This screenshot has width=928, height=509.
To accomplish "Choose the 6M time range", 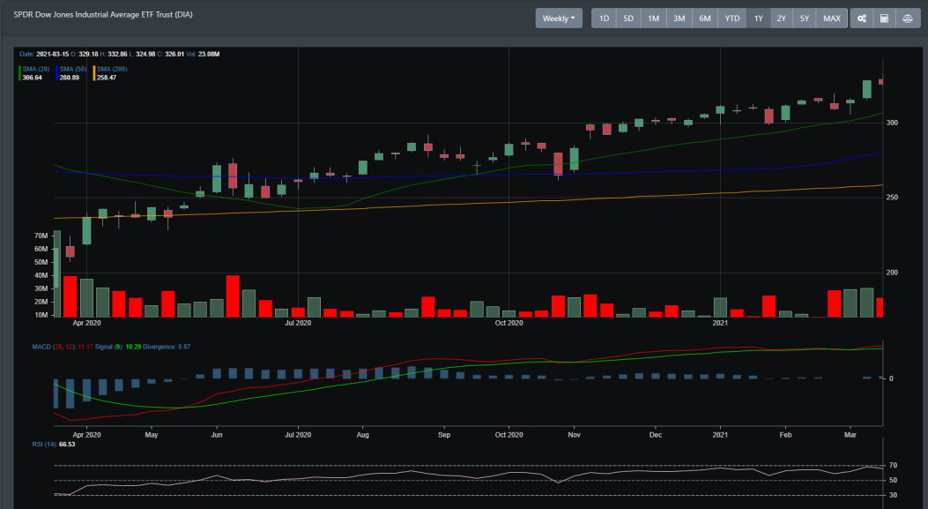I will click(x=705, y=19).
